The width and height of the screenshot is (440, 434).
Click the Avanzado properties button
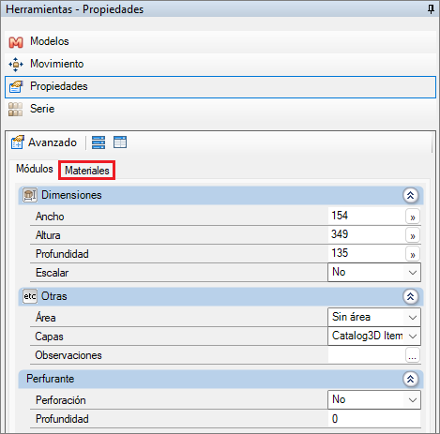(x=44, y=142)
